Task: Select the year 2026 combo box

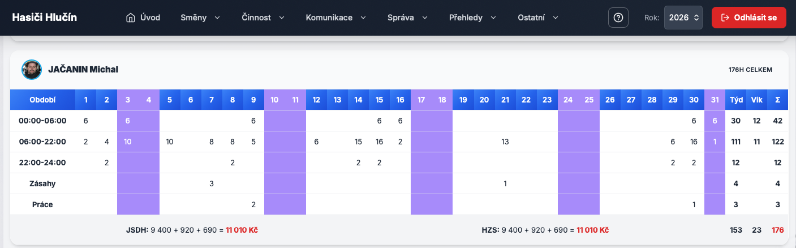Action: click(683, 18)
